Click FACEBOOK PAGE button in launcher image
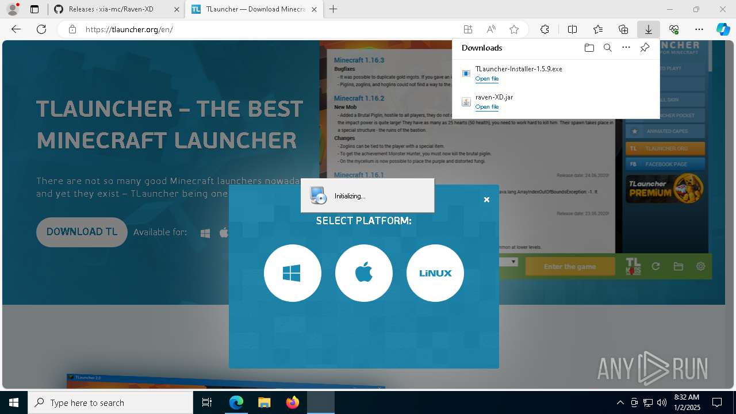 click(665, 164)
